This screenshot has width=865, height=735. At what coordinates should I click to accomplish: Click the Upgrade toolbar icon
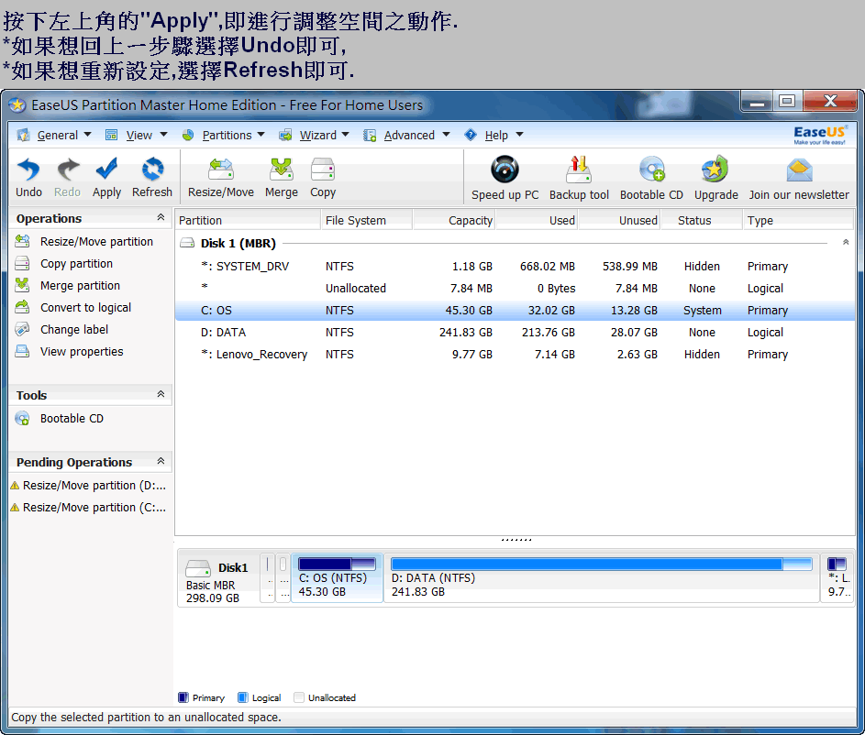point(715,170)
